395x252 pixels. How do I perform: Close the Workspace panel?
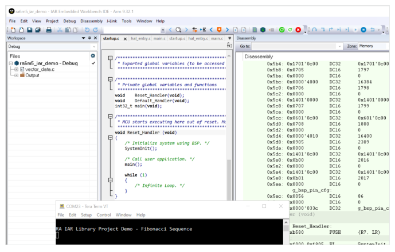point(96,38)
